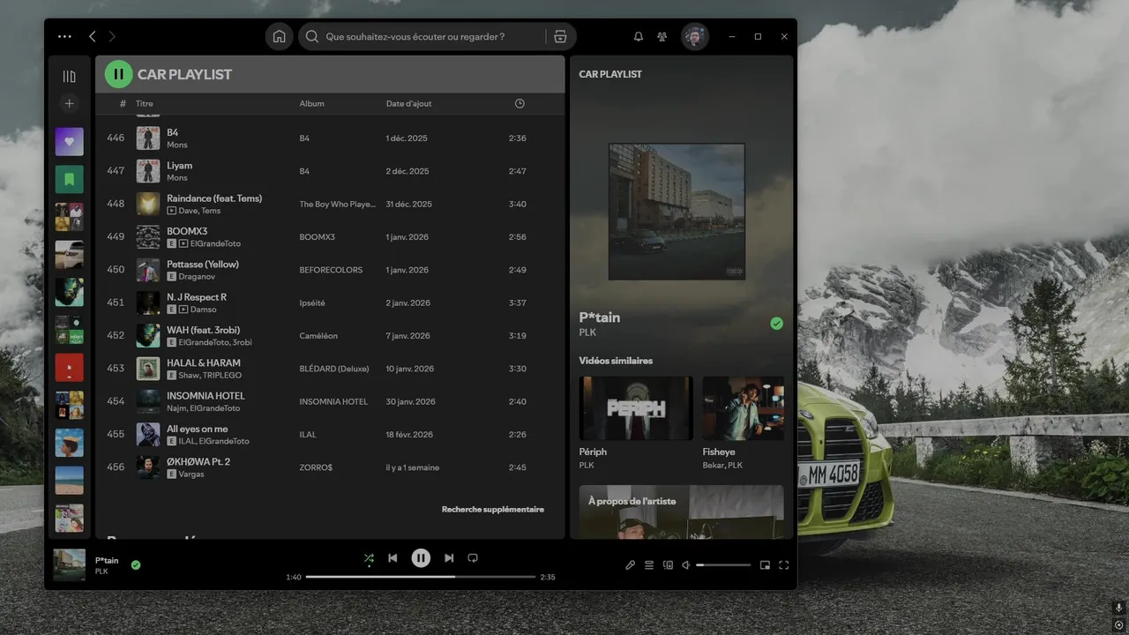Open Liked Songs heart playlist in sidebar
The width and height of the screenshot is (1129, 635).
pyautogui.click(x=70, y=141)
